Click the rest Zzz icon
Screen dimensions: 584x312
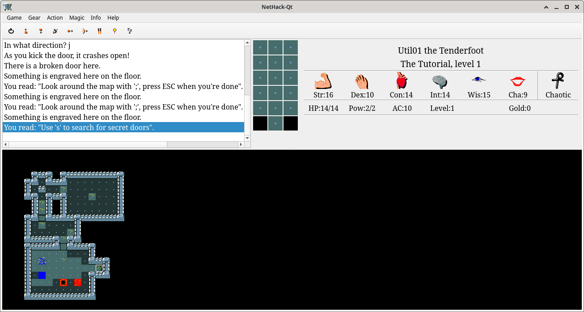130,31
